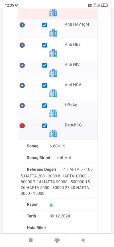Uncheck the Anti HIV checkbox
The height and width of the screenshot is (247, 114).
tap(44, 65)
